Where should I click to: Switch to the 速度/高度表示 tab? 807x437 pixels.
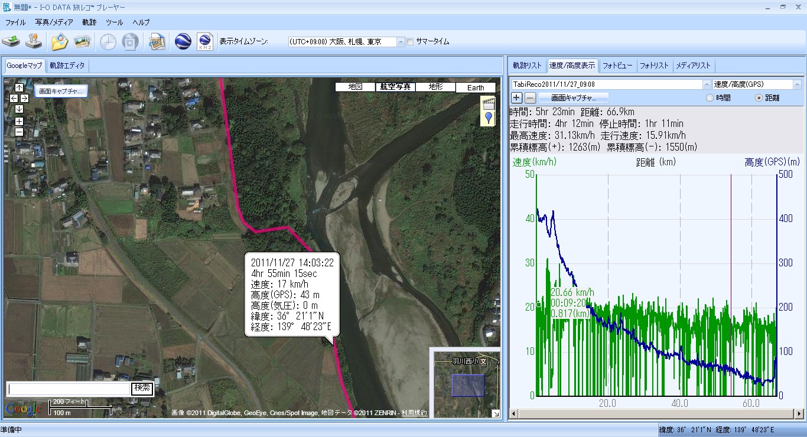tap(572, 66)
